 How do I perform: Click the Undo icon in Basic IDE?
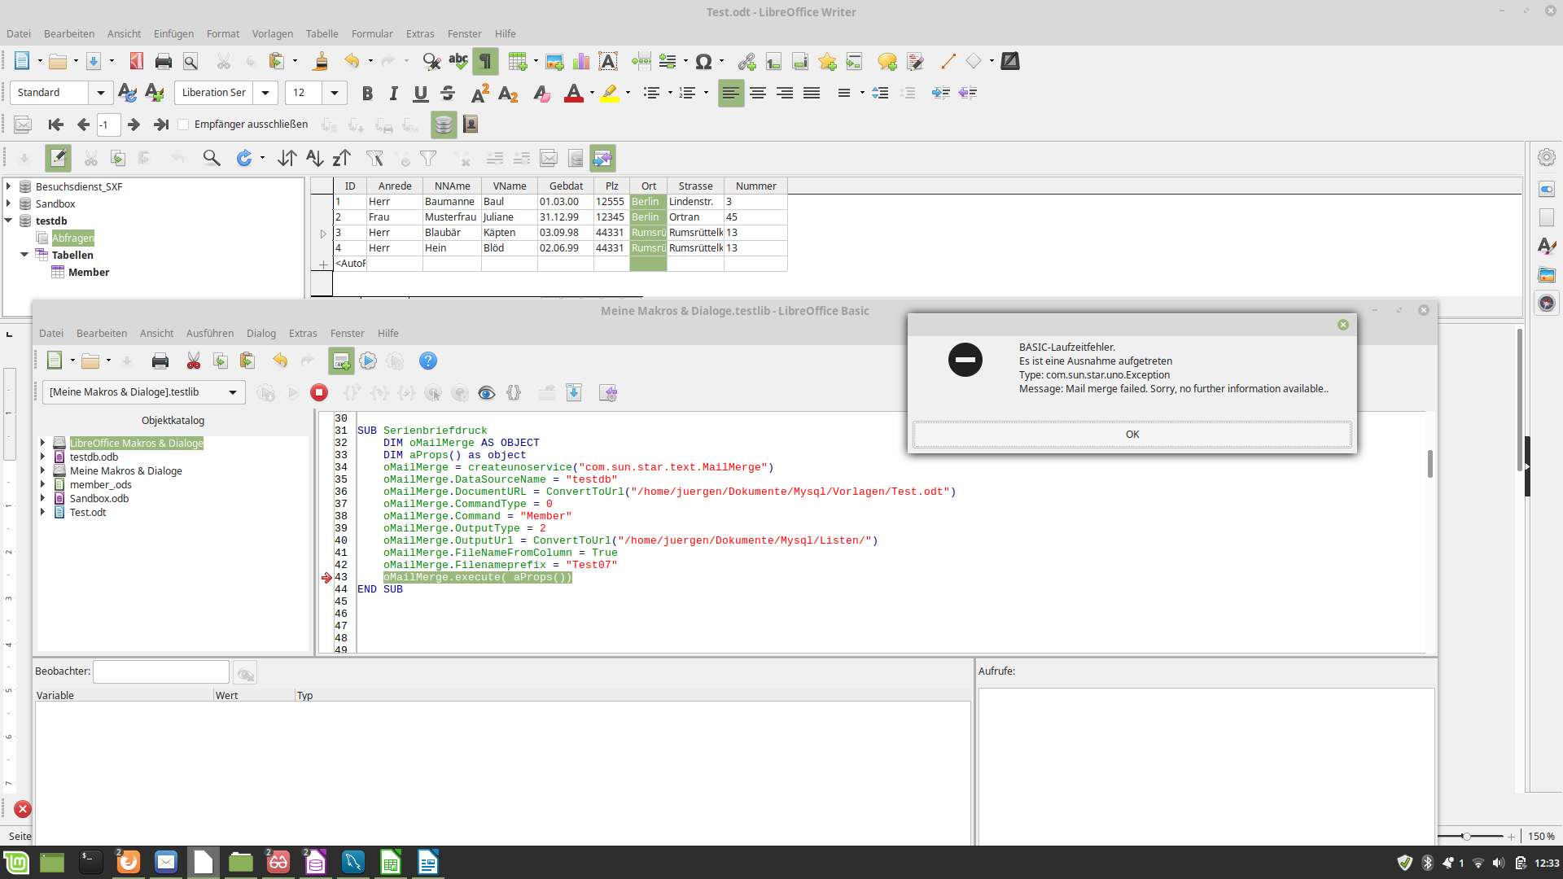click(x=280, y=361)
